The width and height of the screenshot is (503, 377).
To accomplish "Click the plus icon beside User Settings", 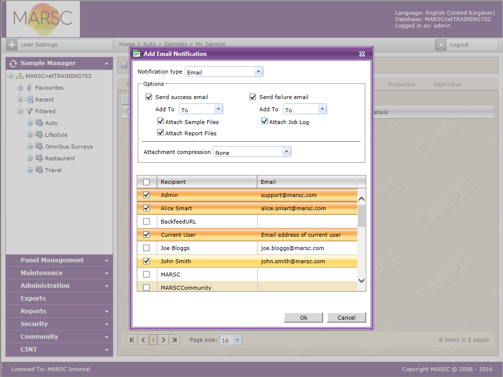I will pyautogui.click(x=12, y=45).
